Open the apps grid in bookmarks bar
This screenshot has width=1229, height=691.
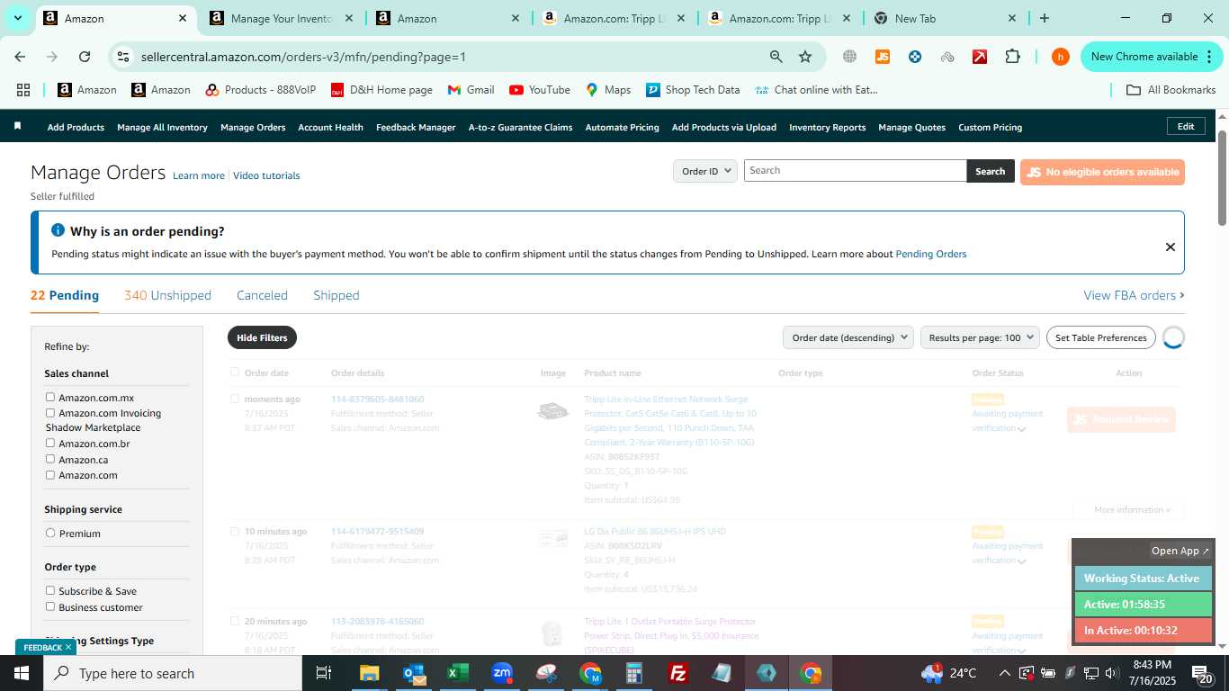(23, 90)
